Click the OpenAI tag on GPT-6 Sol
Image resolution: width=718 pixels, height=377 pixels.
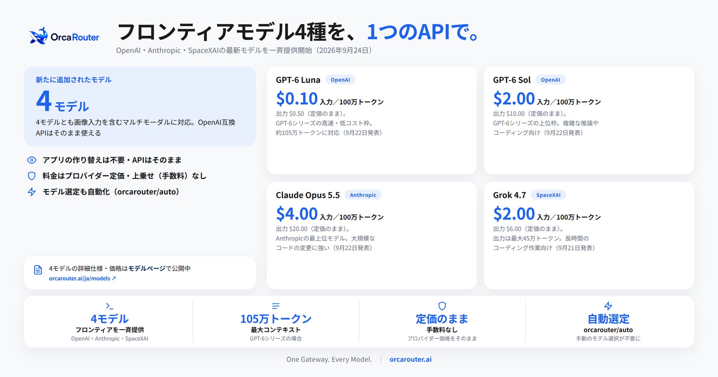pos(550,80)
